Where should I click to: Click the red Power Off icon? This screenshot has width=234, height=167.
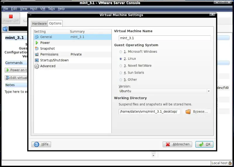(x=11, y=16)
